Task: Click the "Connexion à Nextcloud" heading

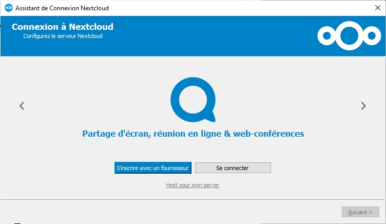Action: [x=62, y=27]
